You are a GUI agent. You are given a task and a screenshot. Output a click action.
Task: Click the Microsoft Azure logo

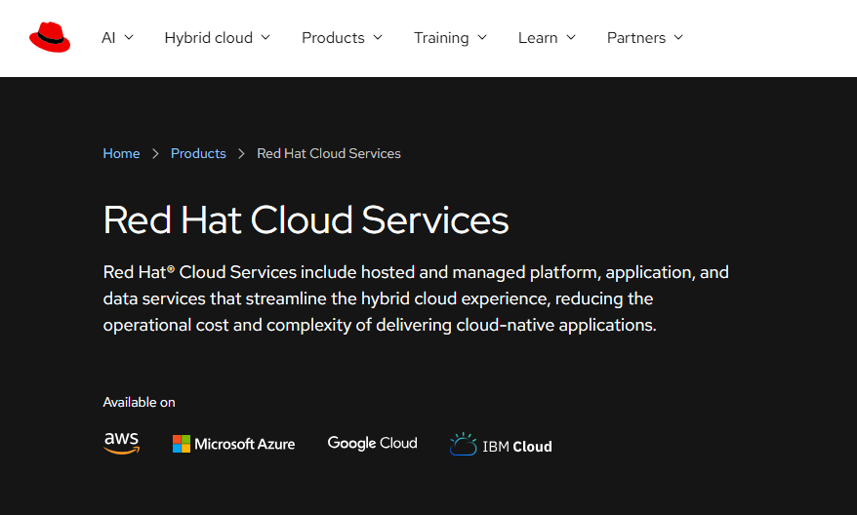(233, 444)
